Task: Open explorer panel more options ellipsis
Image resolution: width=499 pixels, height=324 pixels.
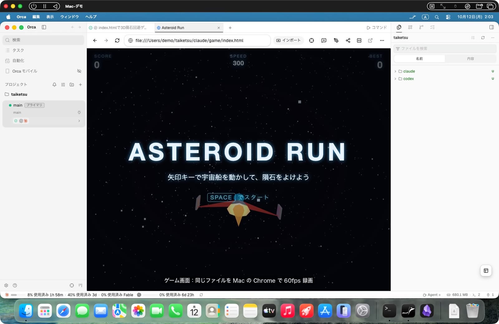Action: click(493, 38)
